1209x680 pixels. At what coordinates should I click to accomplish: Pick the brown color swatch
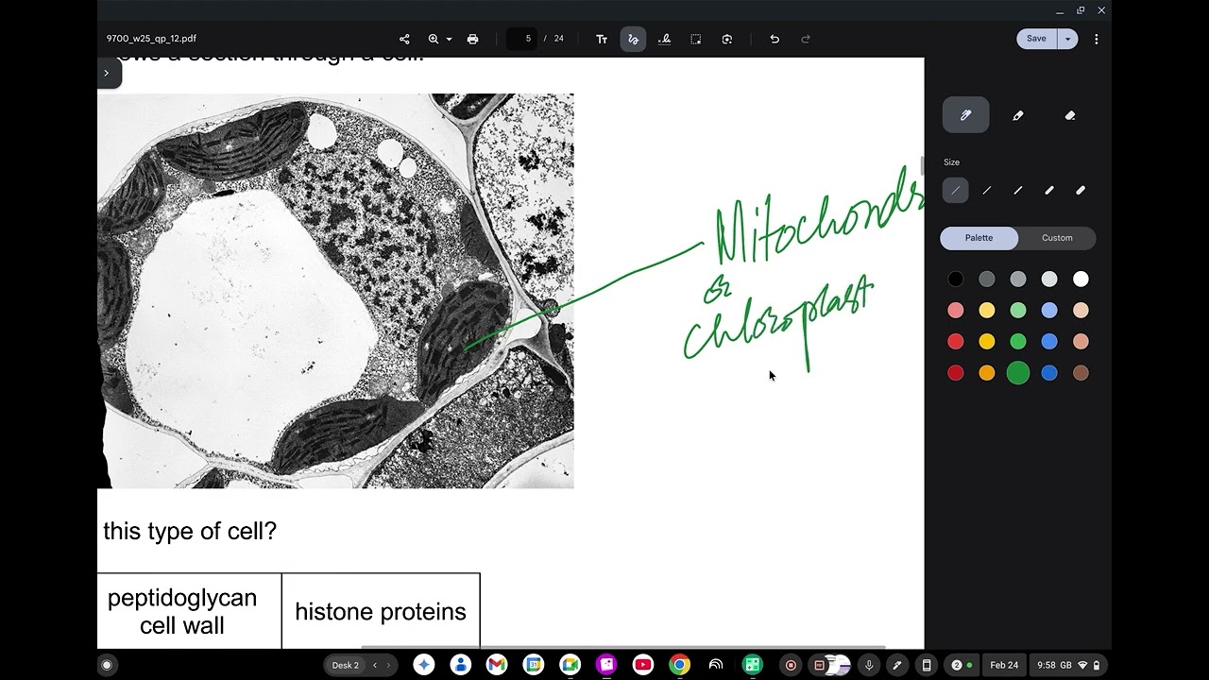[x=1080, y=373]
